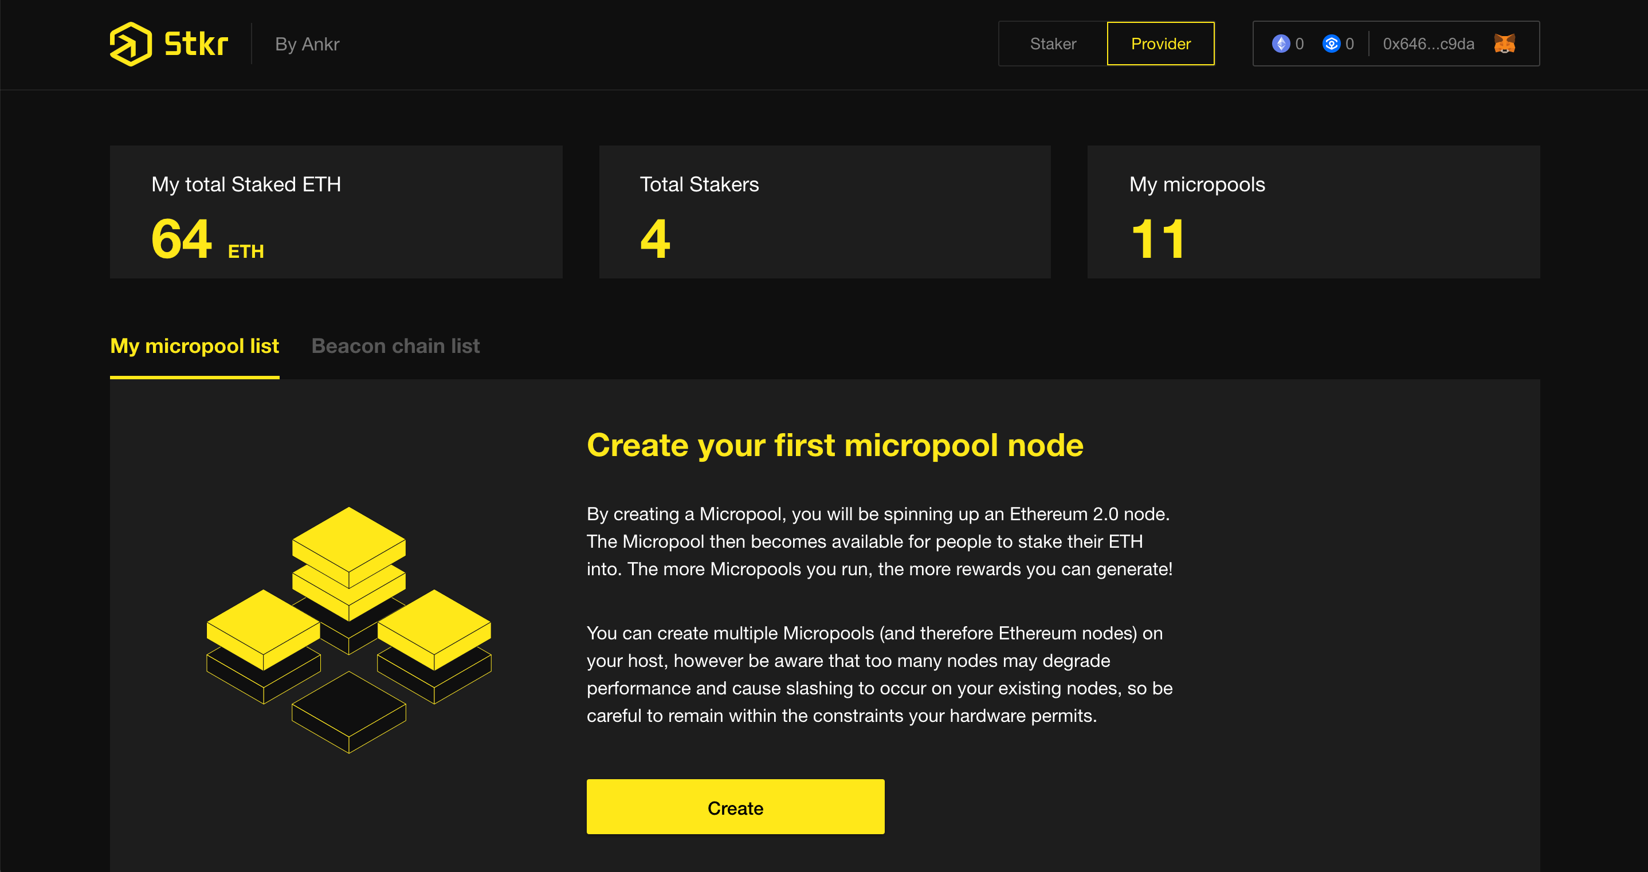
Task: Switch to the Beacon chain list tab
Action: 395,346
